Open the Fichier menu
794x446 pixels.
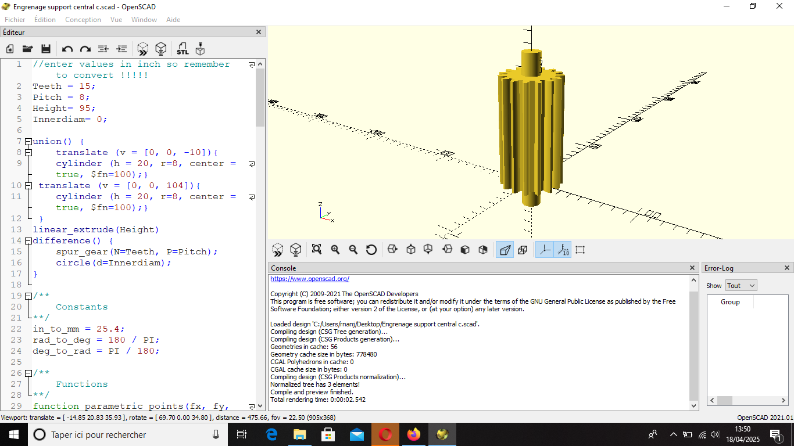point(15,20)
